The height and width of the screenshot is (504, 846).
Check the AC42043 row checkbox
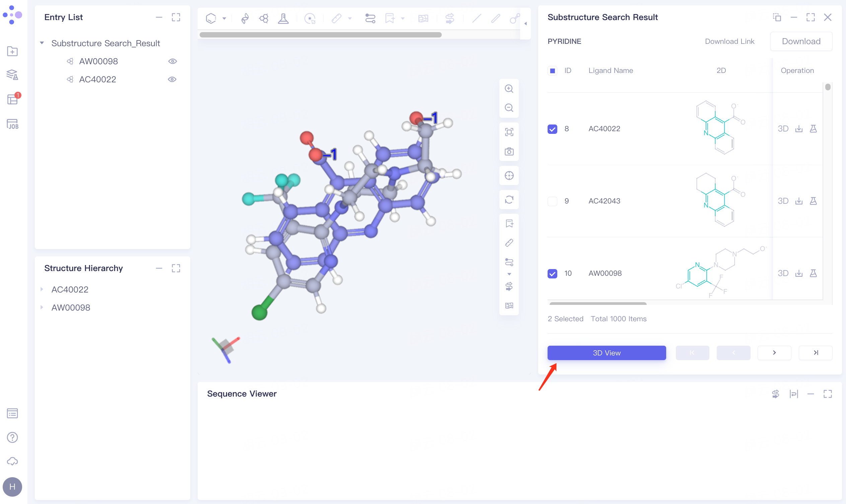coord(552,201)
